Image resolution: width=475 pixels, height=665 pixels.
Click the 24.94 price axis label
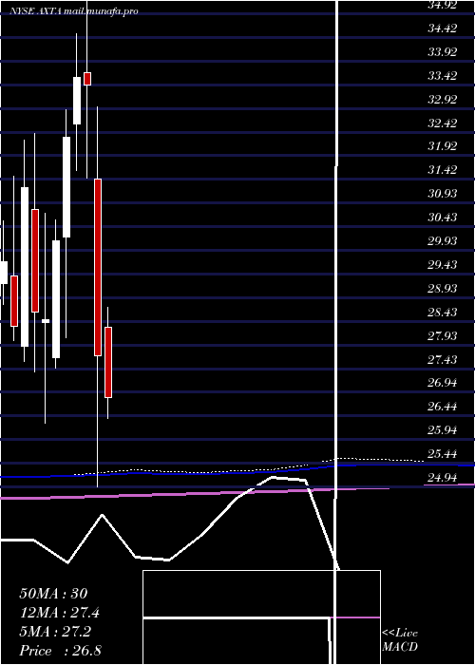coord(443,479)
